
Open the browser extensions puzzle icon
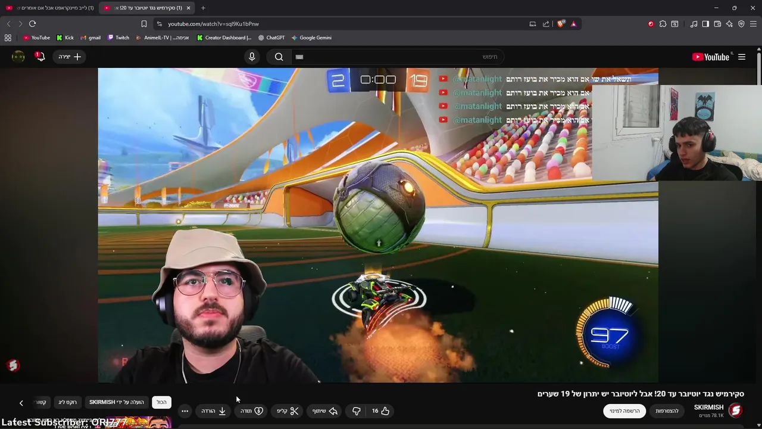pyautogui.click(x=663, y=24)
